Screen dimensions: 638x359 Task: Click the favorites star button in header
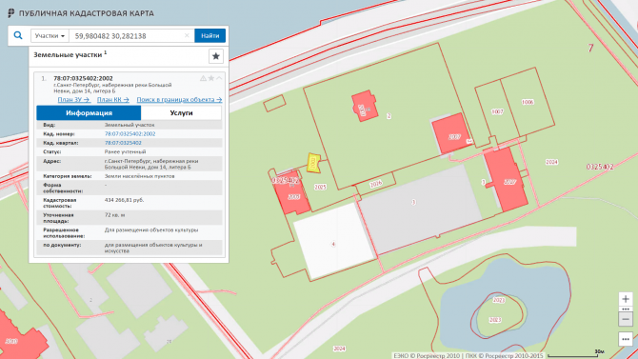coord(216,56)
